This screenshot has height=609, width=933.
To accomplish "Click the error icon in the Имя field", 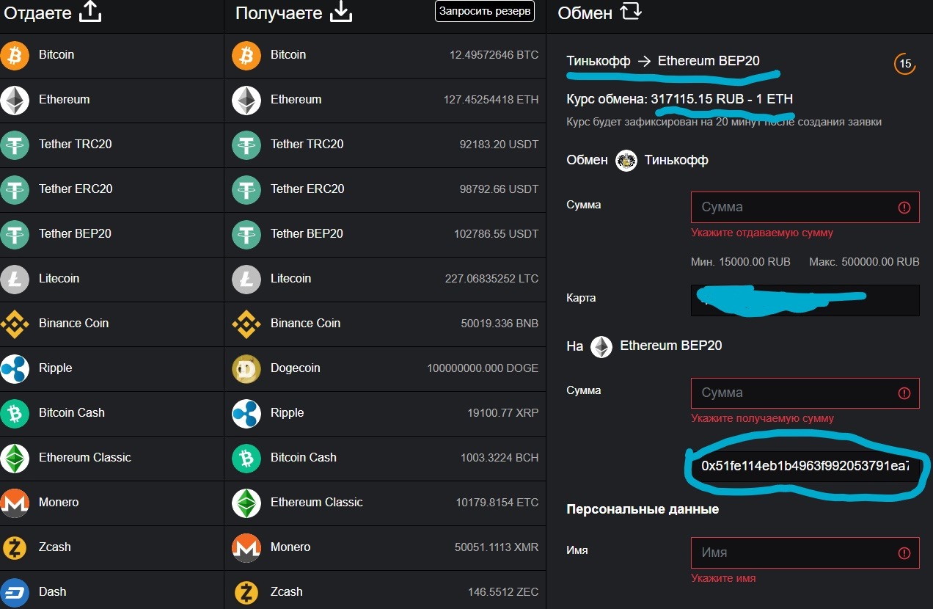I will [904, 553].
